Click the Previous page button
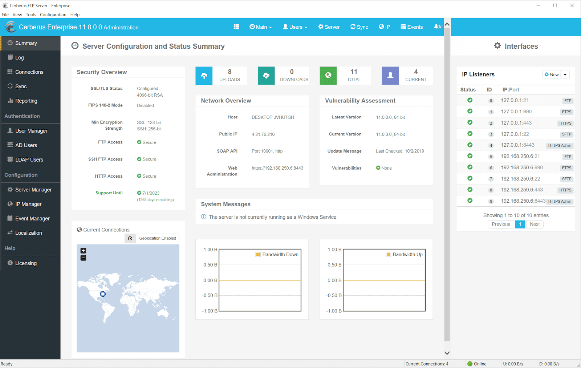Image resolution: width=581 pixels, height=368 pixels. click(501, 224)
